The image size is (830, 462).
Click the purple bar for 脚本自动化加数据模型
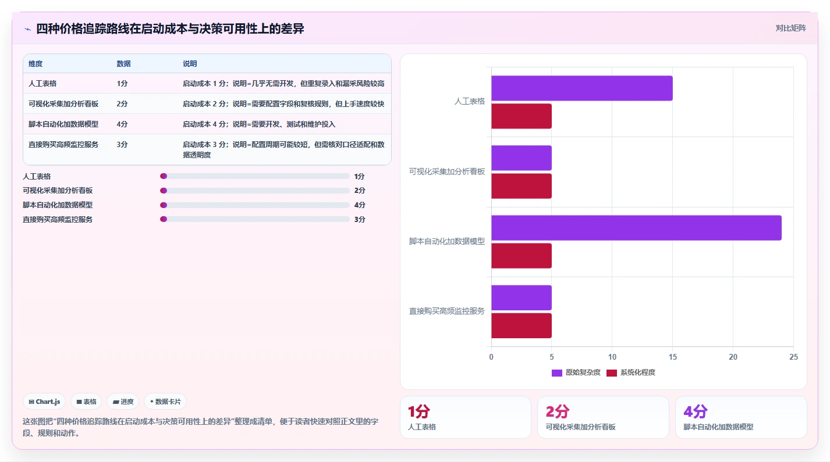coord(636,228)
